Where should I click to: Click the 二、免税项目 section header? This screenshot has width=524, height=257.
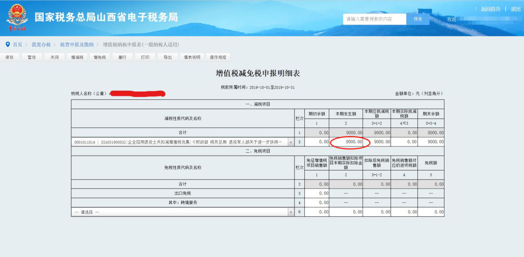(258, 151)
